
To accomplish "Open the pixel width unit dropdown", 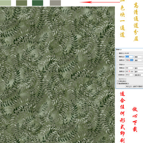I will click(x=139, y=57).
